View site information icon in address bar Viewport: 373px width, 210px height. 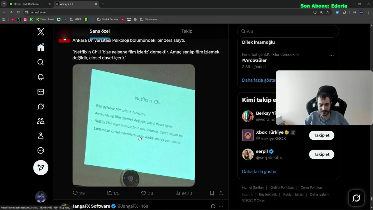(x=27, y=12)
